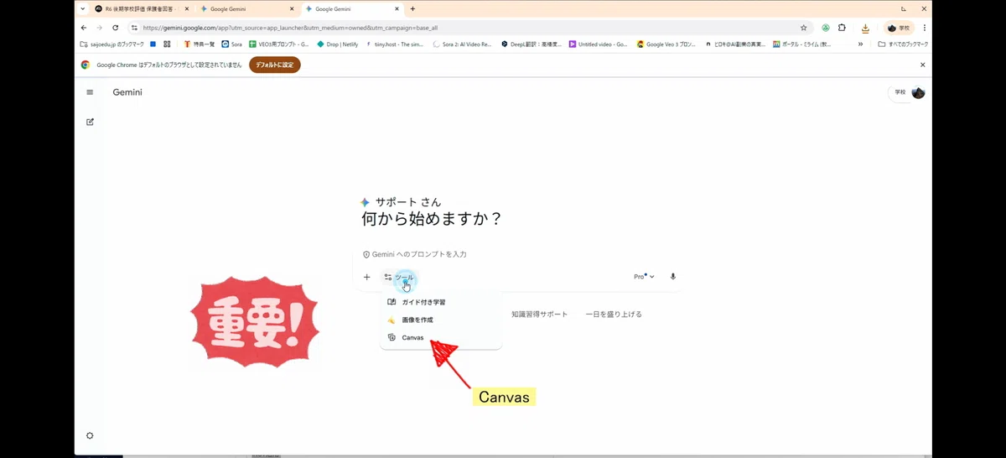Open the saijoedu.jp のブックマーク folder
This screenshot has width=1006, height=458.
click(x=111, y=44)
